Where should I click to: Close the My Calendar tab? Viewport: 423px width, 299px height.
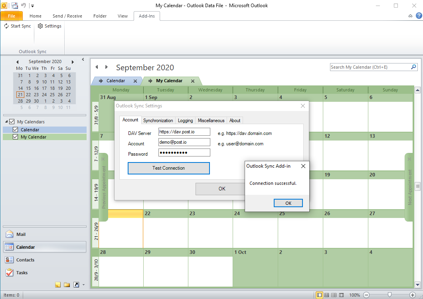click(193, 81)
